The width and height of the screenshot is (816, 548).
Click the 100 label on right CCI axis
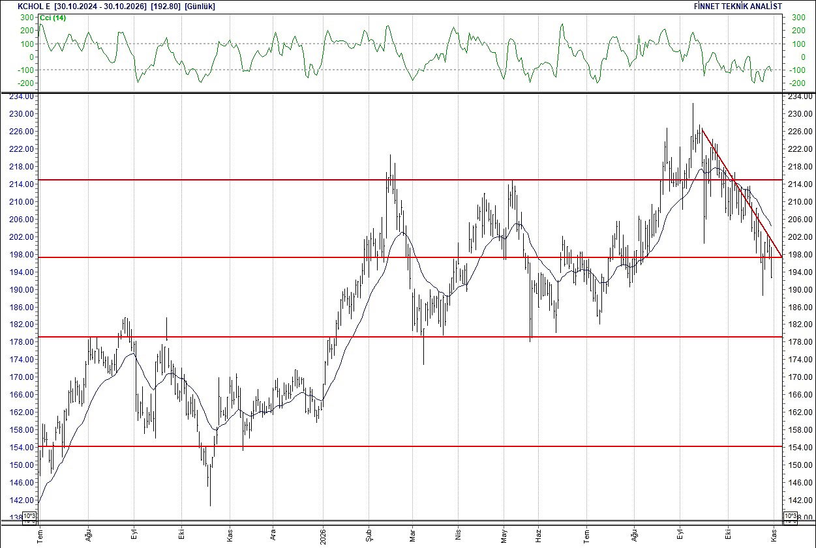click(798, 44)
